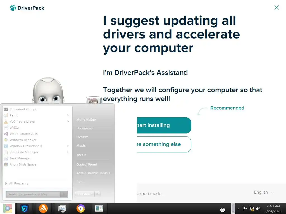Screen dimensions: 286x214
Task: Click the round white tray icon
Action: tap(223, 210)
